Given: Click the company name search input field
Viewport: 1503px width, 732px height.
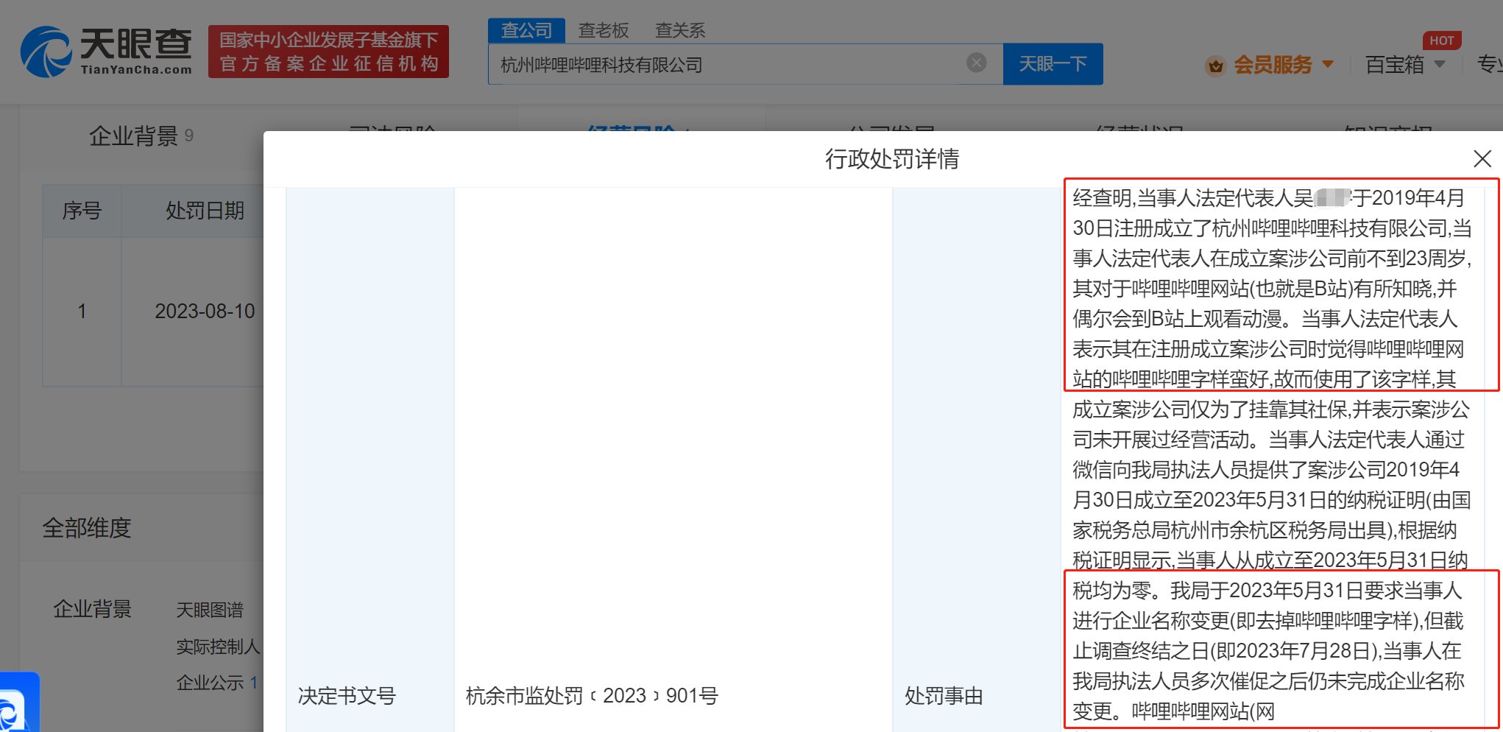Looking at the screenshot, I should pos(729,65).
